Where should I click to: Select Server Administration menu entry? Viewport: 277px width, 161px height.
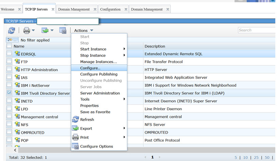tap(100, 93)
